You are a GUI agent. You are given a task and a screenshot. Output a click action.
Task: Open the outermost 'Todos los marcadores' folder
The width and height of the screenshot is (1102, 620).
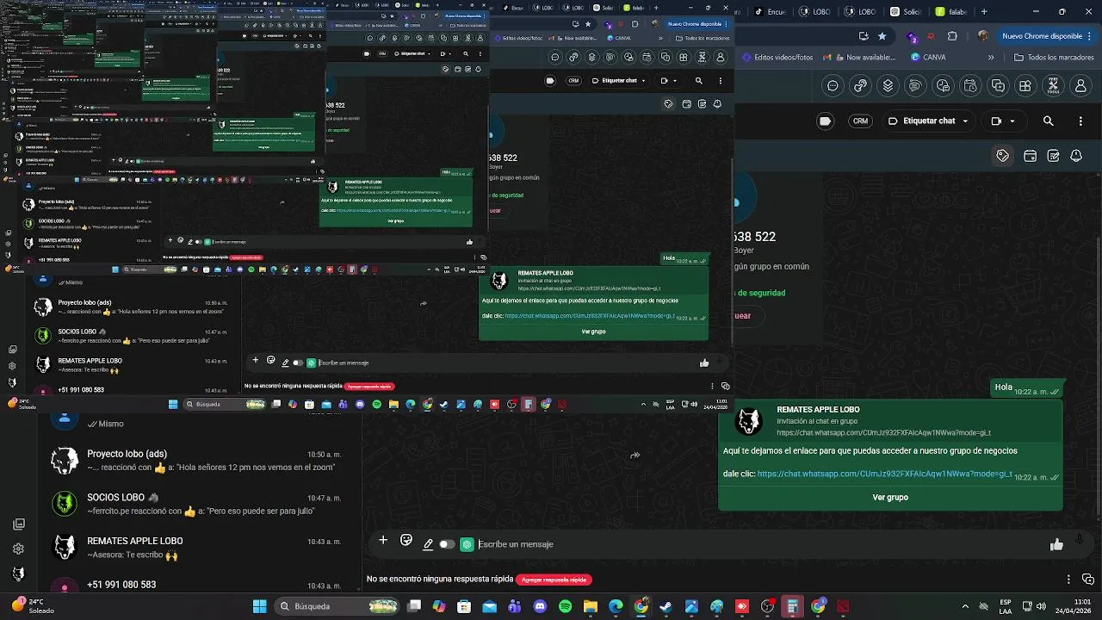pos(1055,58)
